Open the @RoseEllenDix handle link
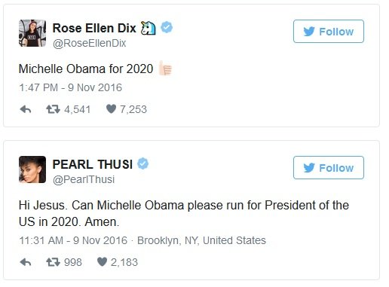 click(x=89, y=43)
